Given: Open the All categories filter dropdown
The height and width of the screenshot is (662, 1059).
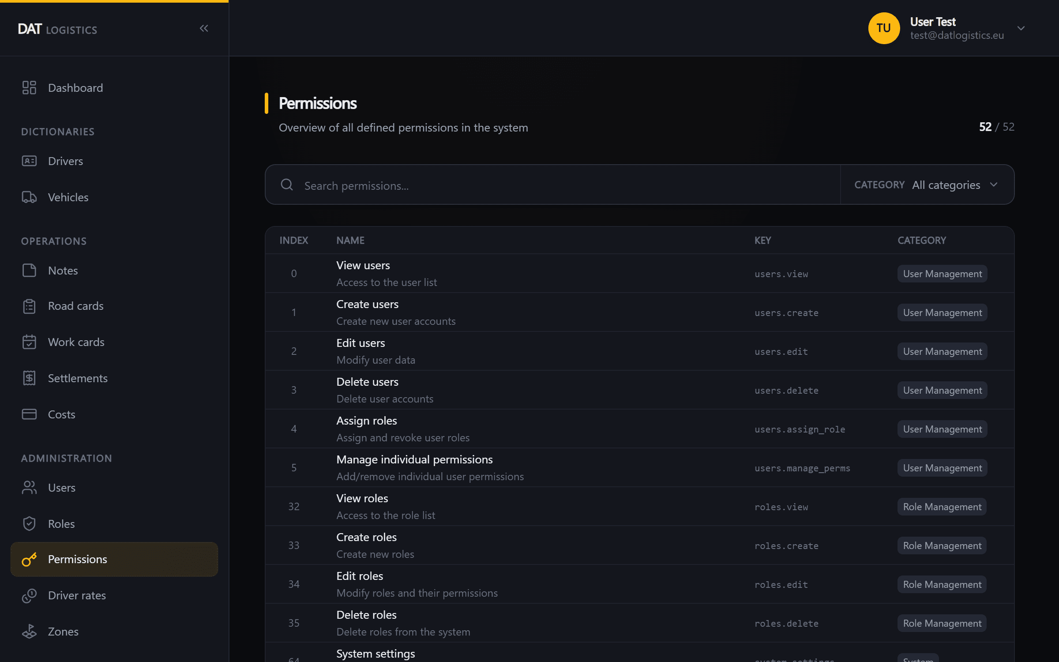Looking at the screenshot, I should point(928,184).
